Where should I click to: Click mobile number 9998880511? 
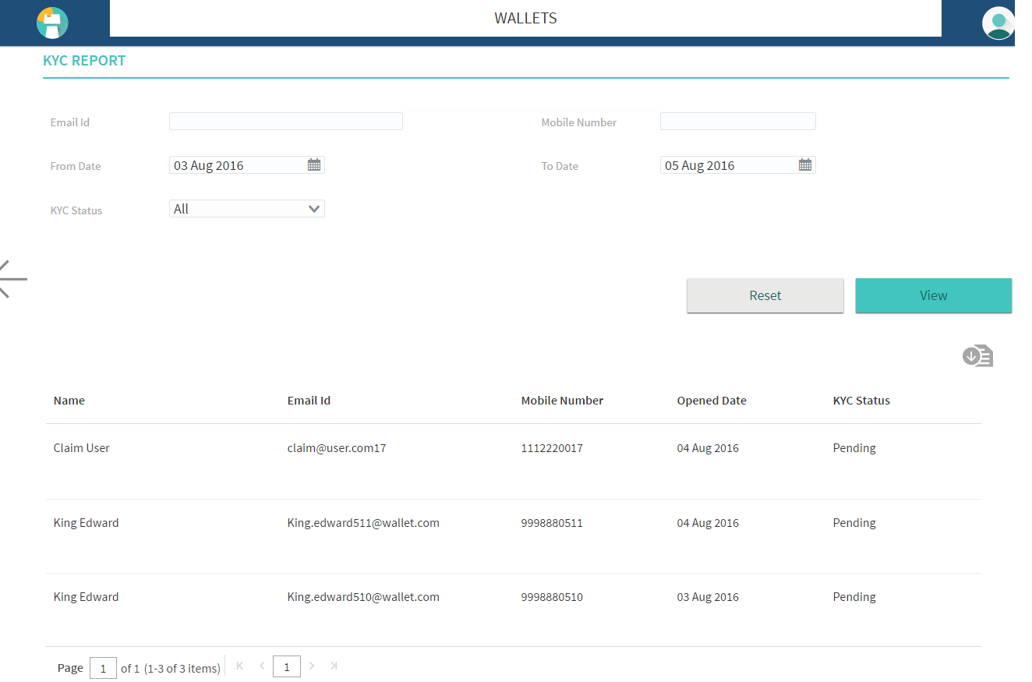tap(552, 523)
